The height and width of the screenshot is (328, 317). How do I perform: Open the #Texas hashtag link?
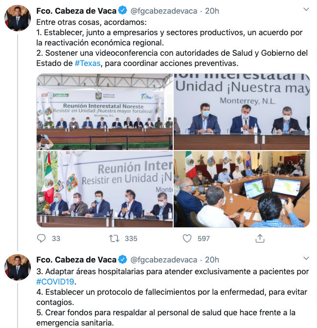(88, 63)
